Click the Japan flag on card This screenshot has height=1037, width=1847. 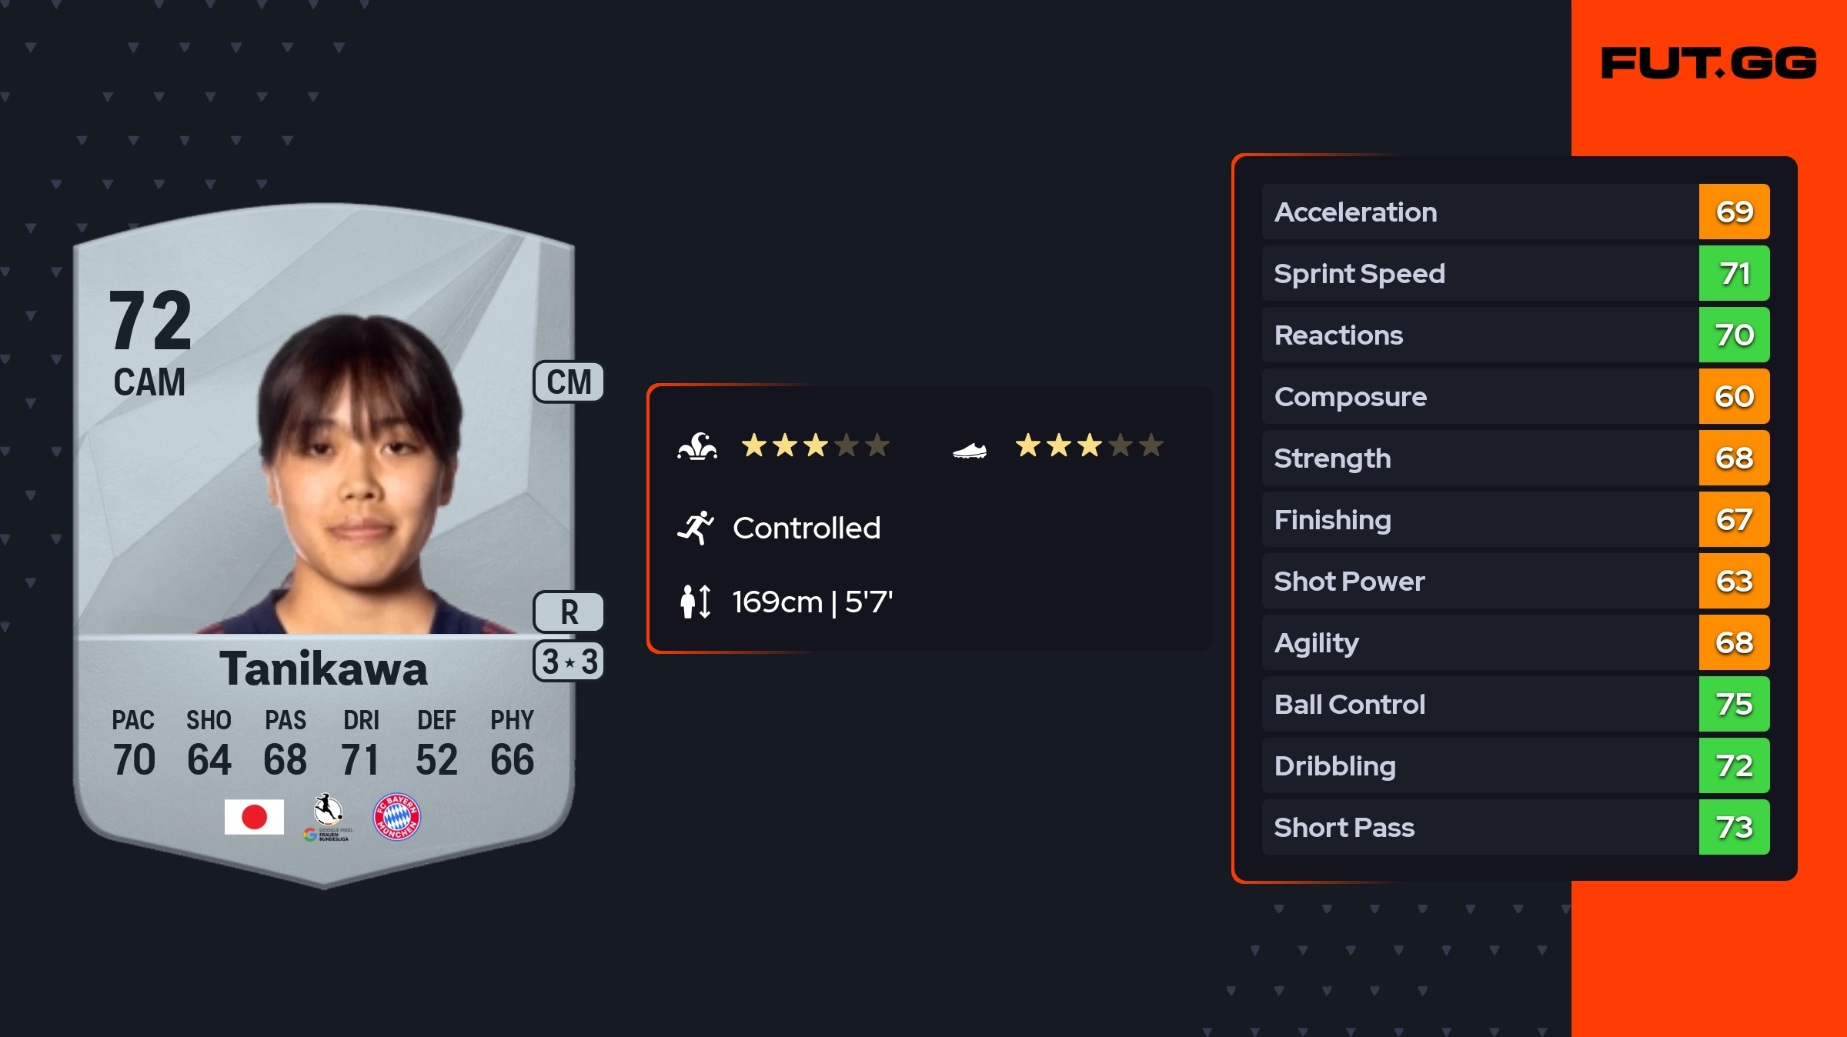254,816
